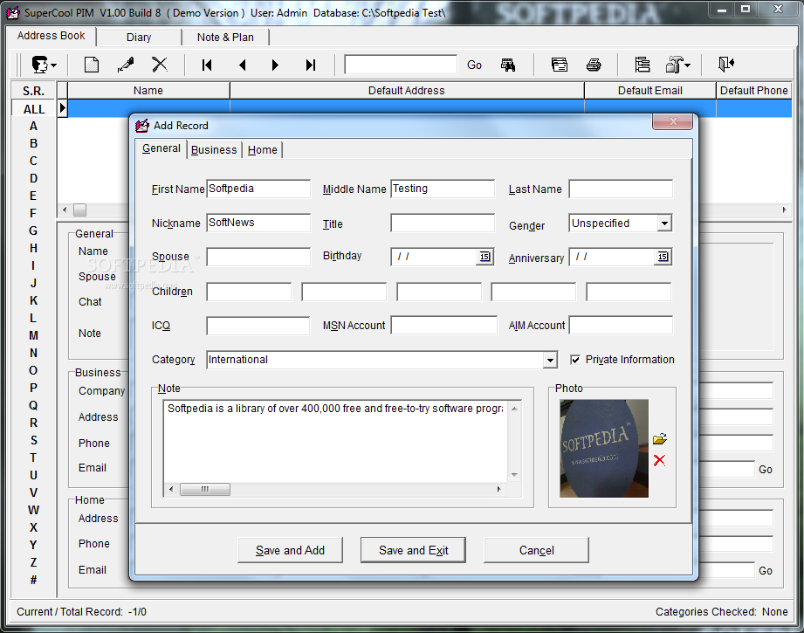Viewport: 804px width, 633px height.
Task: Click the New Record page icon
Action: 92,65
